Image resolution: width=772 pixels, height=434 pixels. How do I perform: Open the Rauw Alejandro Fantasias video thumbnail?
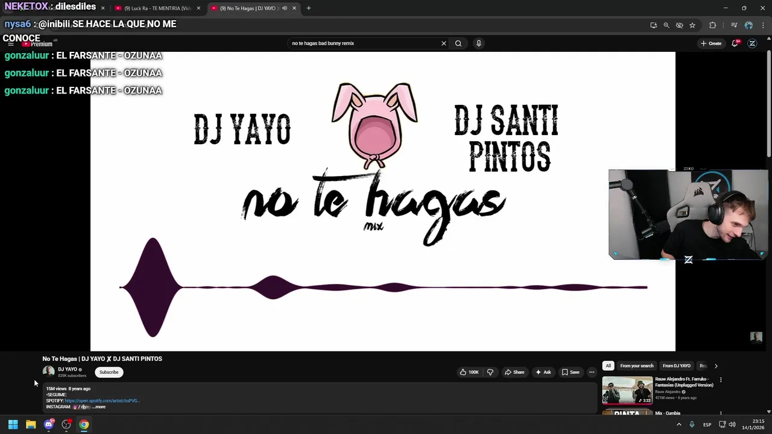tap(627, 391)
